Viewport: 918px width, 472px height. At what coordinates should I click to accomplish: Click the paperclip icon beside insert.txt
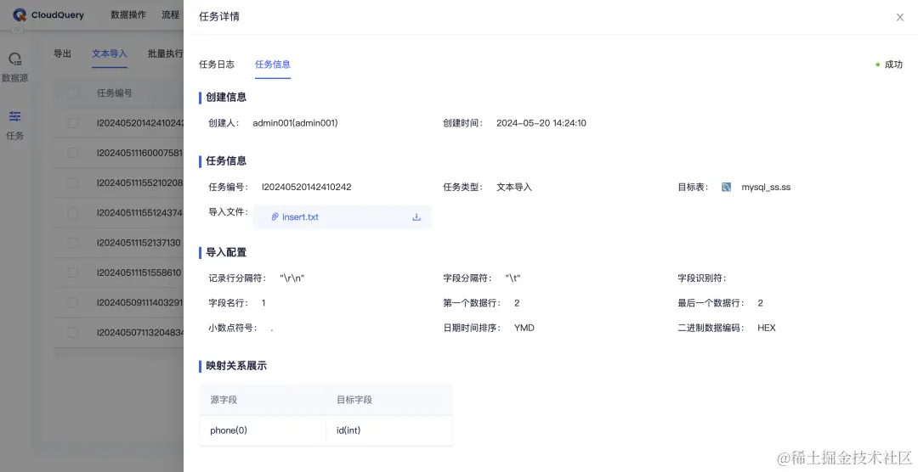coord(275,217)
